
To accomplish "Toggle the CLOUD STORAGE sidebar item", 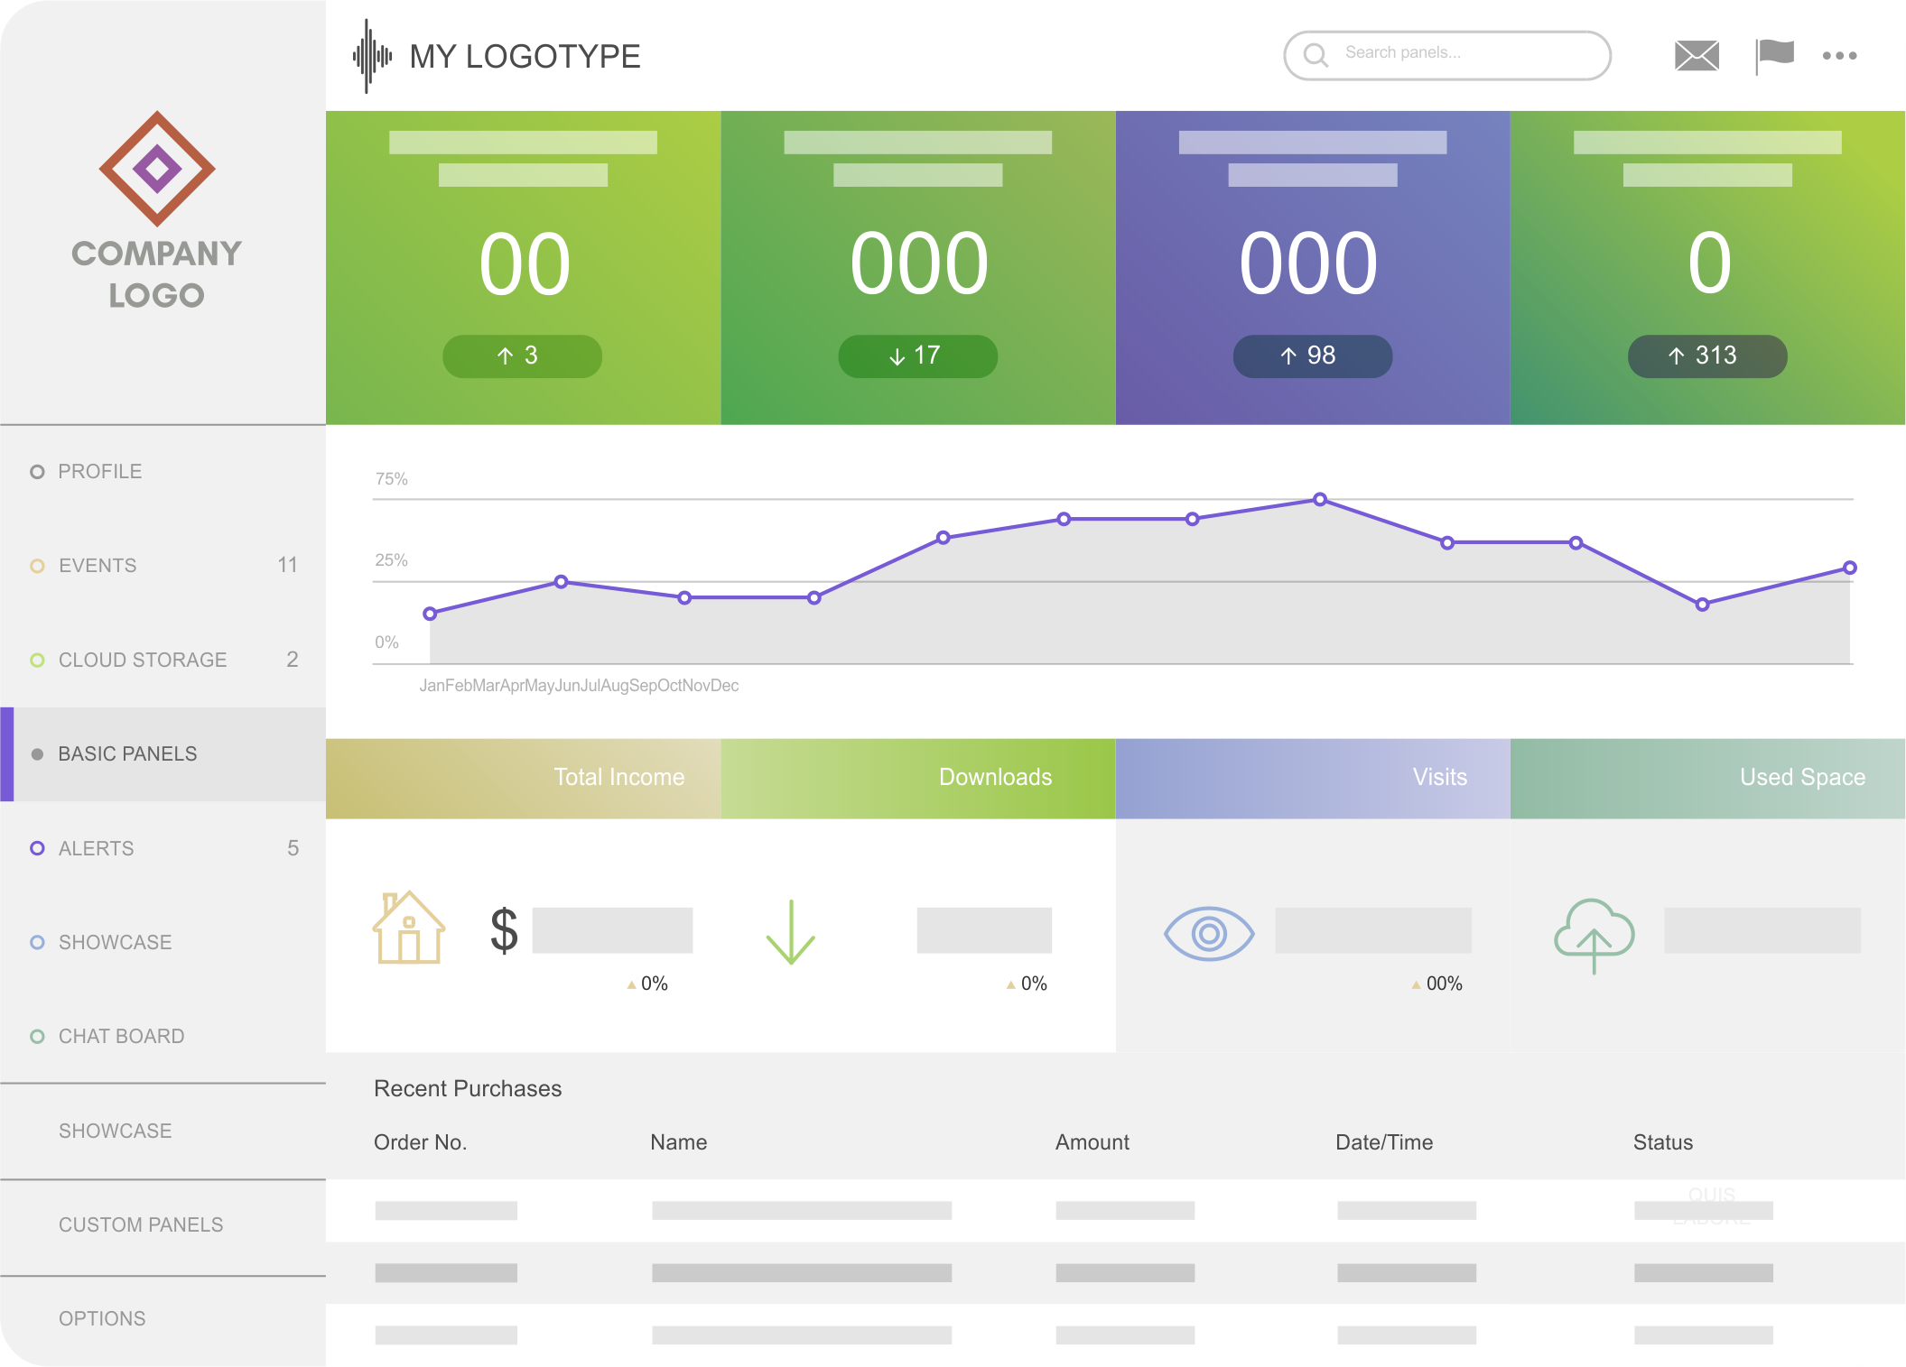I will (163, 661).
